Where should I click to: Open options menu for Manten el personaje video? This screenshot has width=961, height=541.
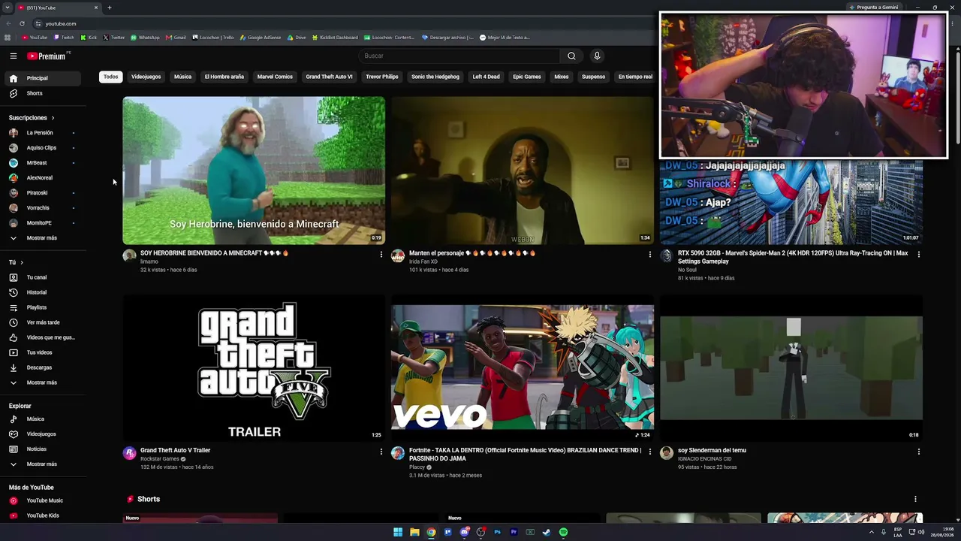[650, 254]
